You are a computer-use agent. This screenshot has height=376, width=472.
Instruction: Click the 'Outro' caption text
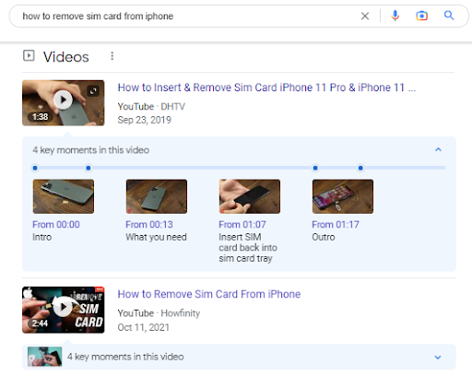point(324,237)
